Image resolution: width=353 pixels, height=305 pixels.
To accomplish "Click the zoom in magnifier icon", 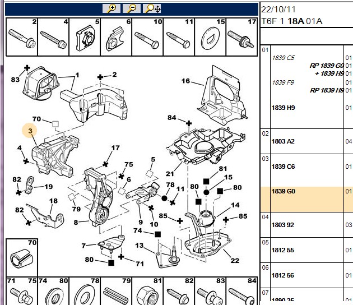I will (x=111, y=9).
